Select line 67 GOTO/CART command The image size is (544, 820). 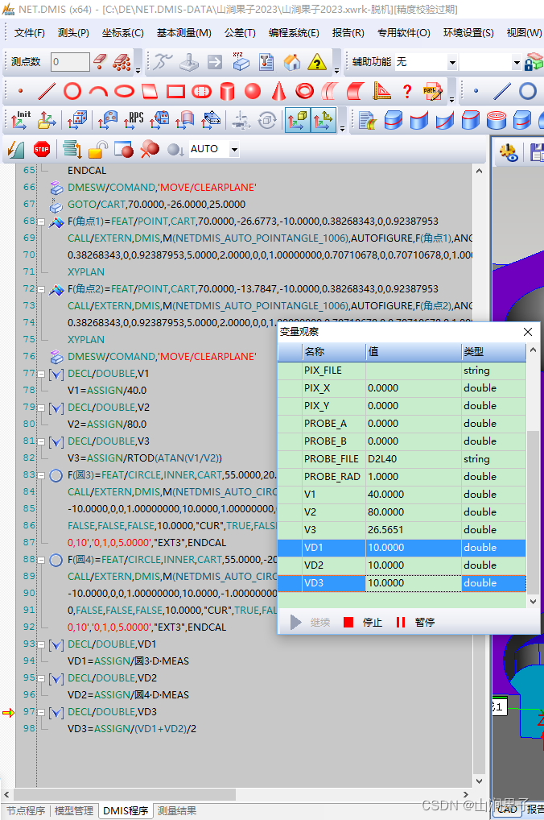tap(156, 205)
